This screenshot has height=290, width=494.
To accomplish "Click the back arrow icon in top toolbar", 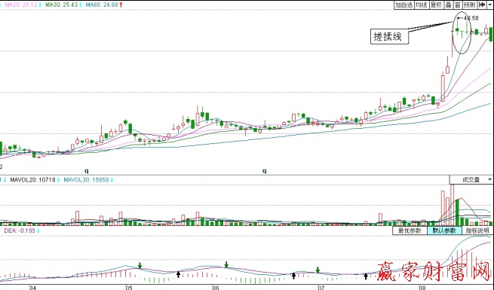I will 482,5.
